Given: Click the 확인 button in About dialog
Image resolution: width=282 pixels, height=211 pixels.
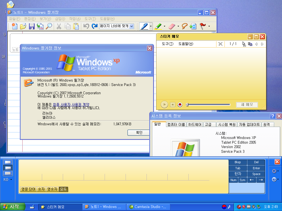Looking at the screenshot, I should tap(139, 132).
